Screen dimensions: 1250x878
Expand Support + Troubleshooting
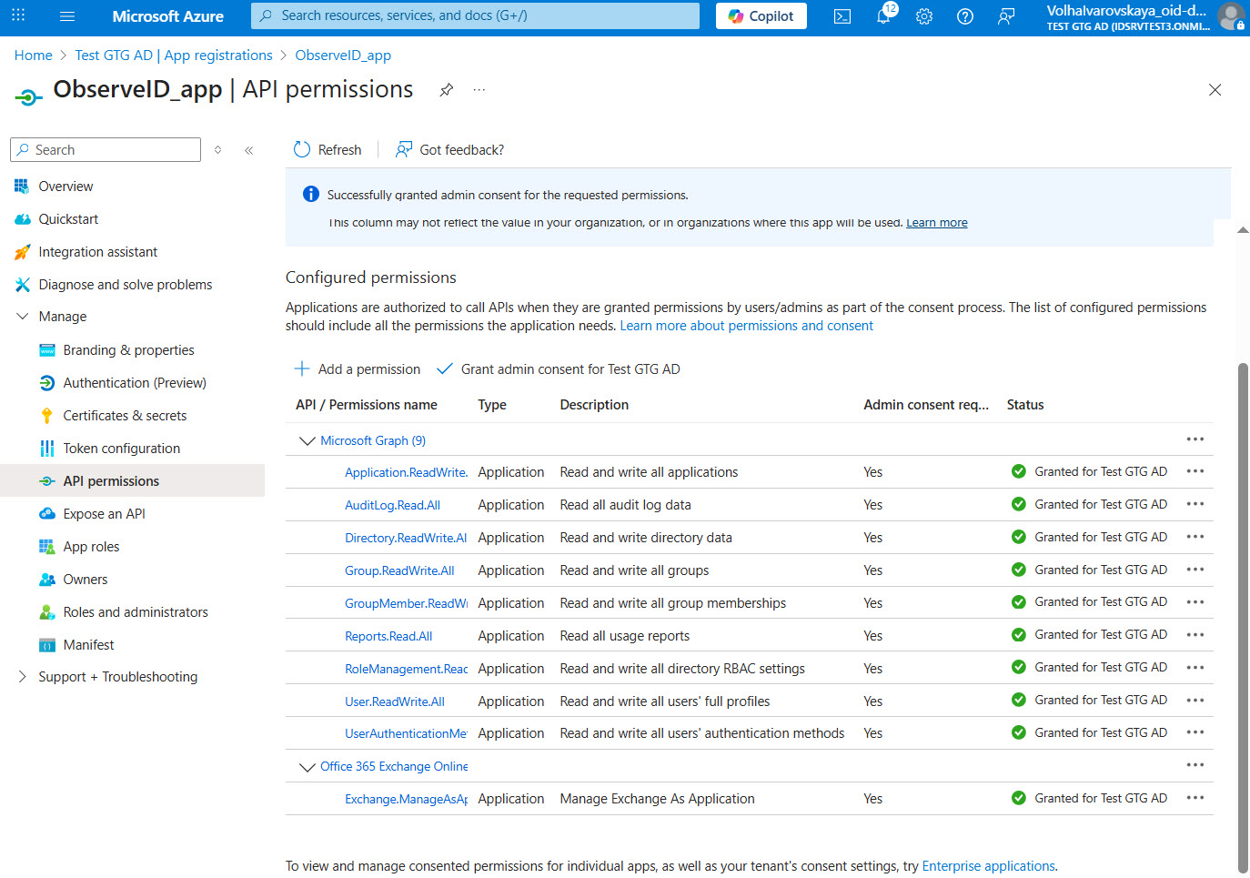click(x=117, y=676)
